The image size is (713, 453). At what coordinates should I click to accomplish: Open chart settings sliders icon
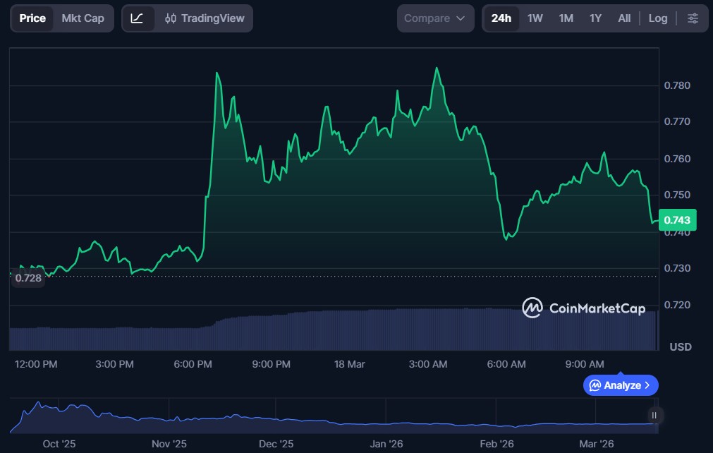693,18
